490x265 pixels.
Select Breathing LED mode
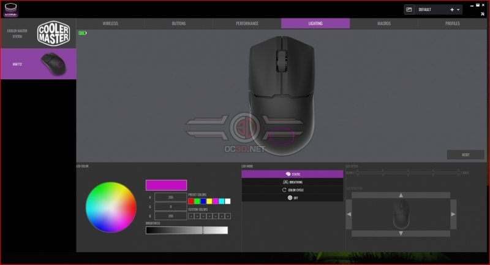coord(292,182)
